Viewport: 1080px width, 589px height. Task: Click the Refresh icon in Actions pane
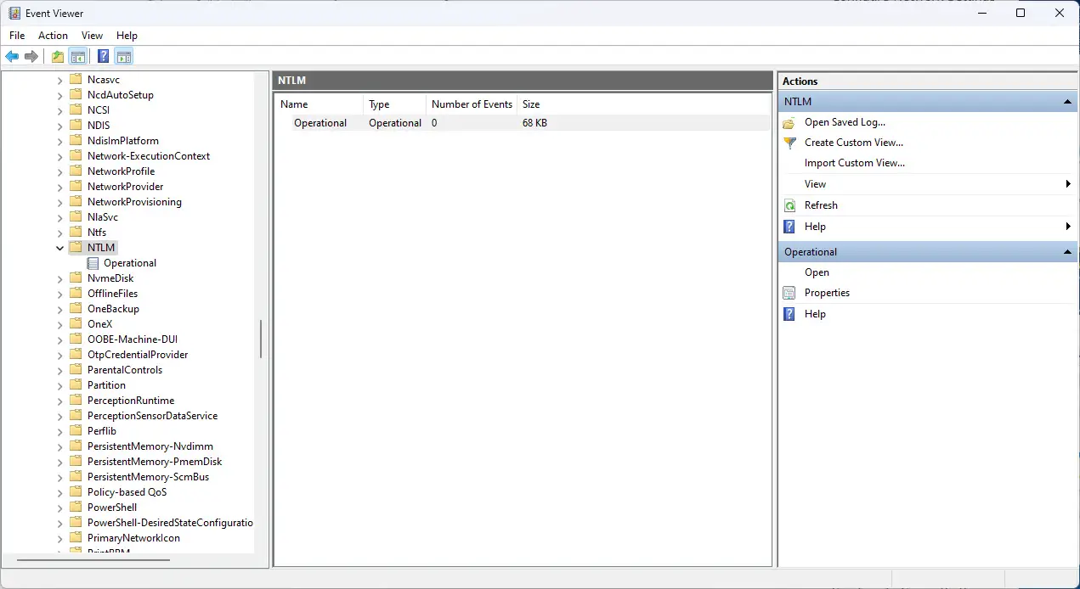click(x=790, y=205)
